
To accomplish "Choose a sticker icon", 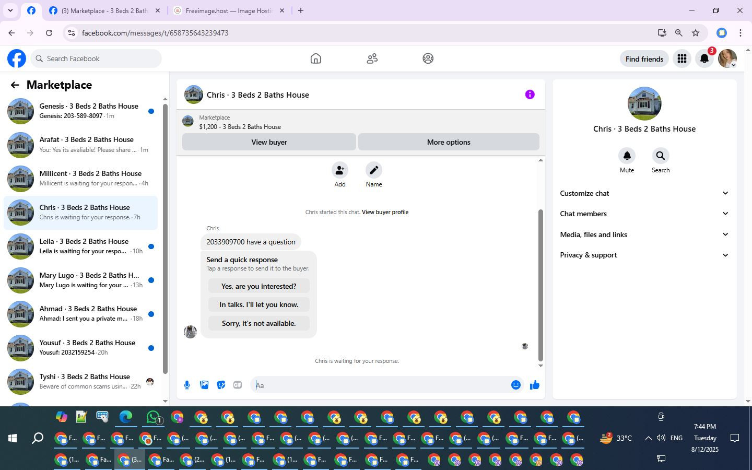I will (x=221, y=385).
